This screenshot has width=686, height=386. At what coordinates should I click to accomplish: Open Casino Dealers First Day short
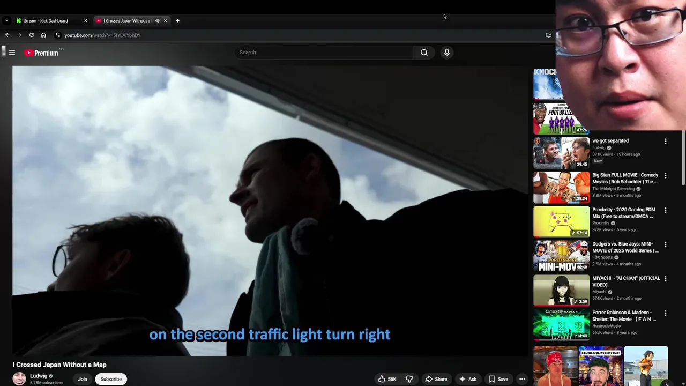600,366
